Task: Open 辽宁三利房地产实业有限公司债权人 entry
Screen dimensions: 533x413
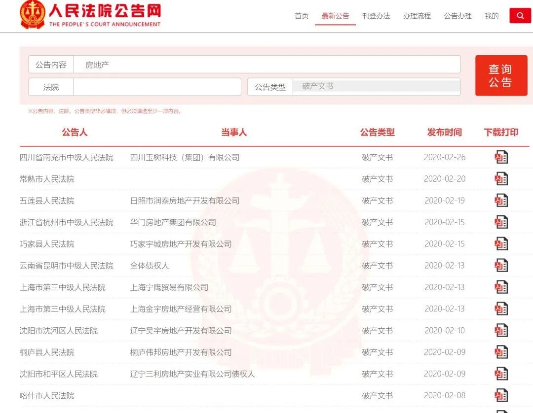Action: [192, 374]
